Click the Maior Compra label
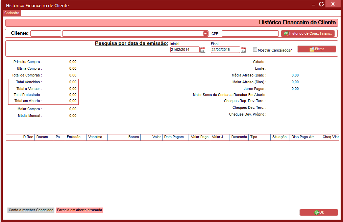Screen dimensions: 343x222 point(30,109)
